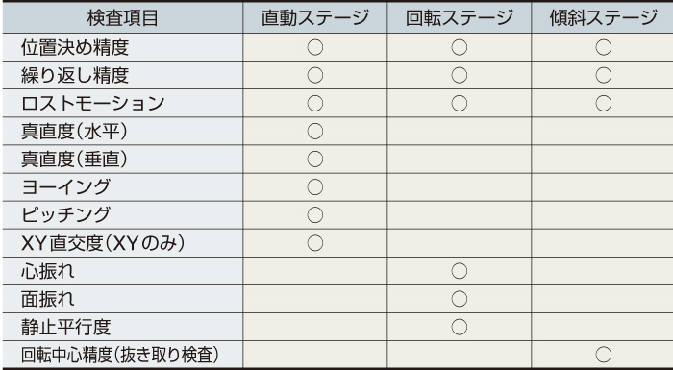Click the 検査項目 column header
The image size is (673, 370).
(x=123, y=18)
